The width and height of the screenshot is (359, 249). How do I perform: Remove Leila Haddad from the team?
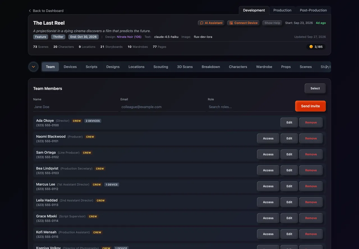tap(311, 202)
